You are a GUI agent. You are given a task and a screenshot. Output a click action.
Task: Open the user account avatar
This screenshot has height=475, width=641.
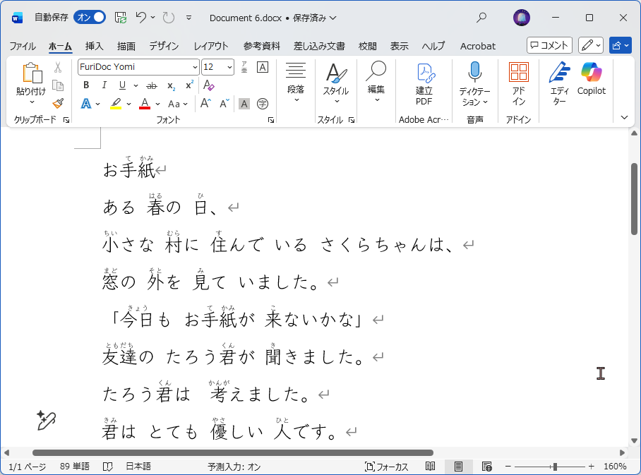(x=522, y=18)
